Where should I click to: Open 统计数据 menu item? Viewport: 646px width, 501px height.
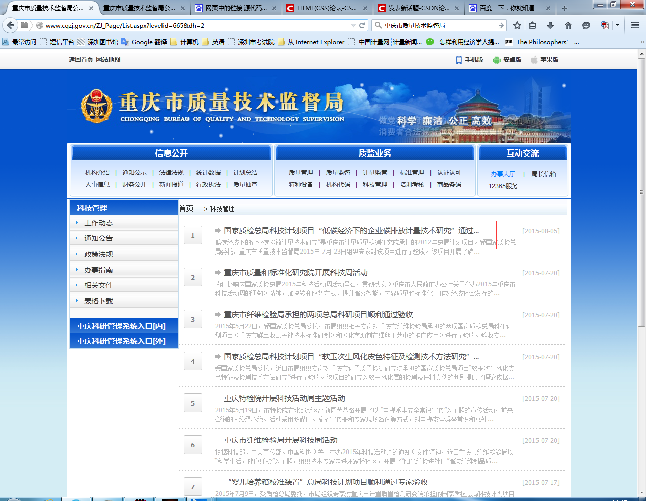click(x=208, y=173)
